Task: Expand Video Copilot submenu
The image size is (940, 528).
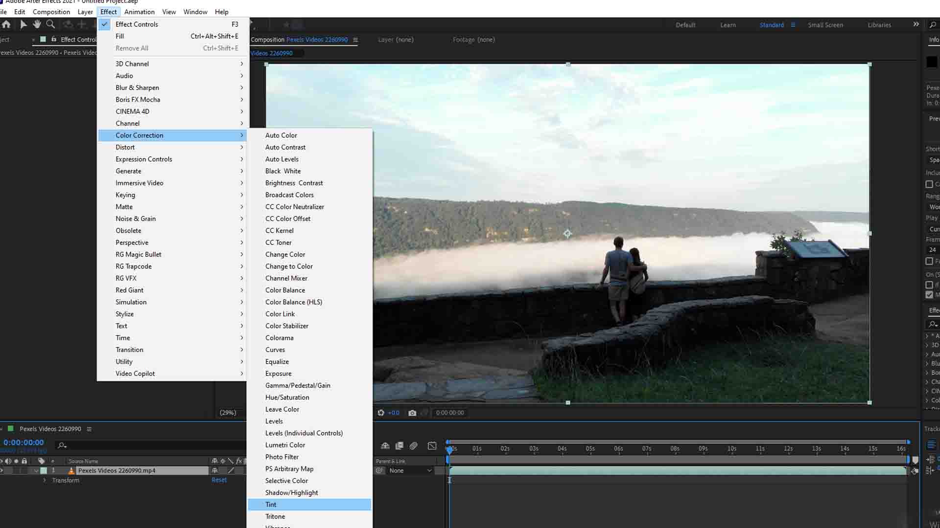Action: 173,374
